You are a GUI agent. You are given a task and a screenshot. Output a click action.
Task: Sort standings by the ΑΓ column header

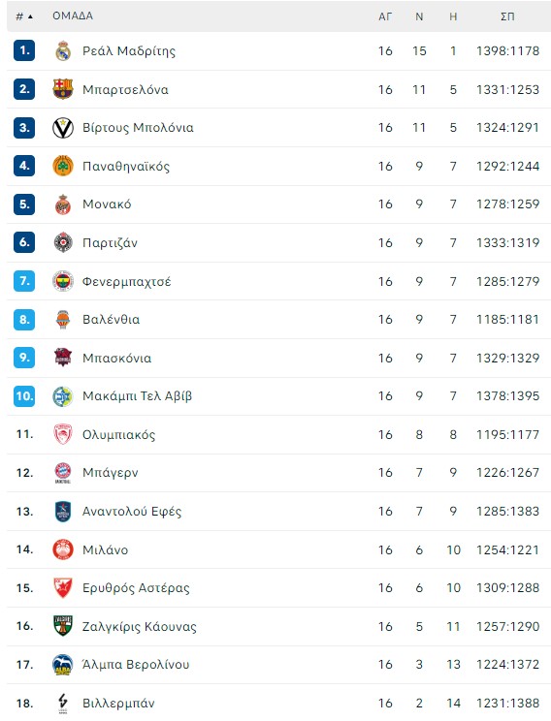click(385, 16)
